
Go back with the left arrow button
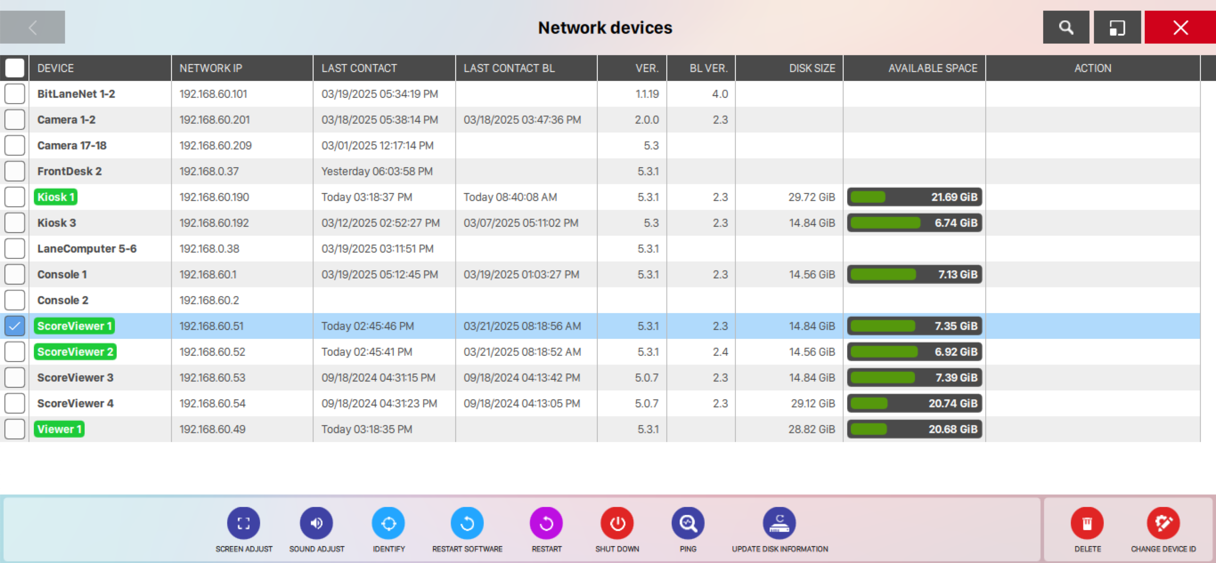coord(33,27)
